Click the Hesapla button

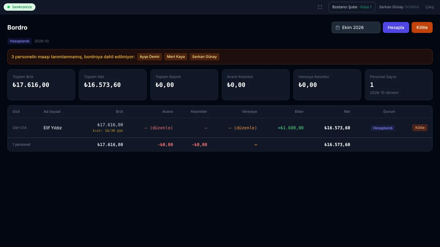pyautogui.click(x=396, y=27)
